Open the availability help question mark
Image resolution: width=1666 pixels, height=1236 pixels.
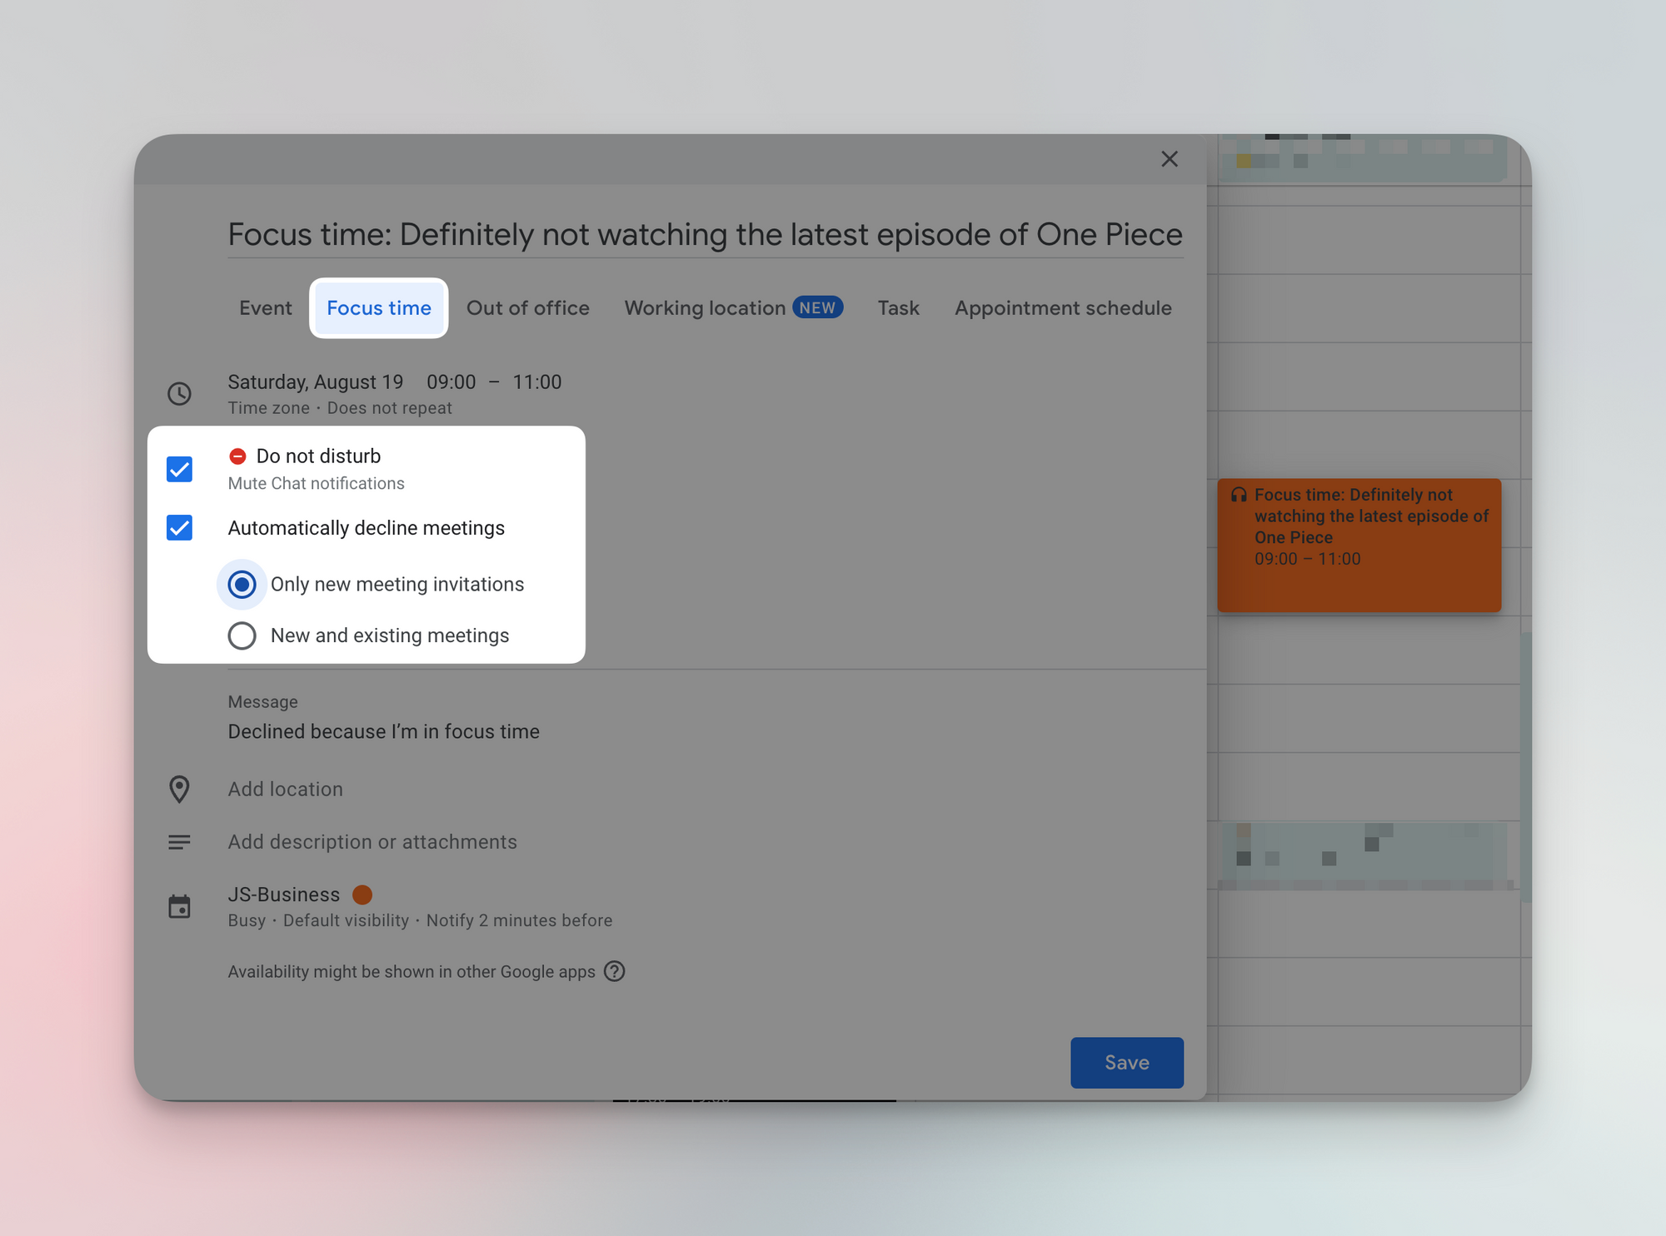coord(615,971)
